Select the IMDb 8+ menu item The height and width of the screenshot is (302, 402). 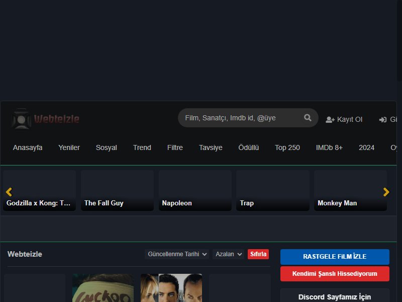[x=330, y=147]
